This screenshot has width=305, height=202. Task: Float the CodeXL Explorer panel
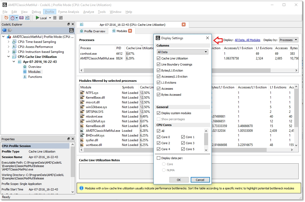tap(69, 24)
